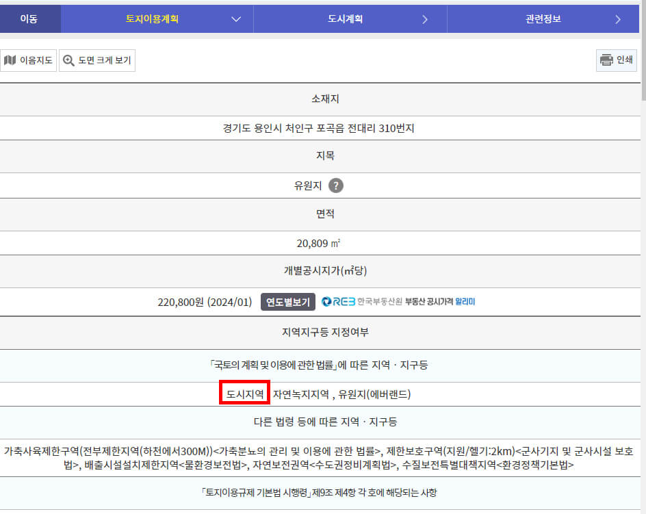Open help tooltip for 유원지 land category
This screenshot has height=514, width=646.
[x=337, y=185]
